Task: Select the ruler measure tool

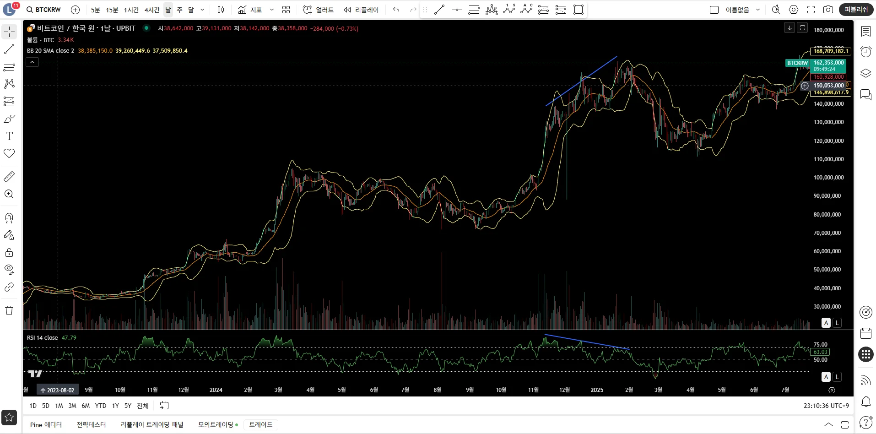Action: coord(9,177)
